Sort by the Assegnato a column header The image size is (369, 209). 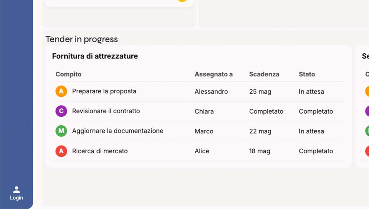[x=214, y=74]
